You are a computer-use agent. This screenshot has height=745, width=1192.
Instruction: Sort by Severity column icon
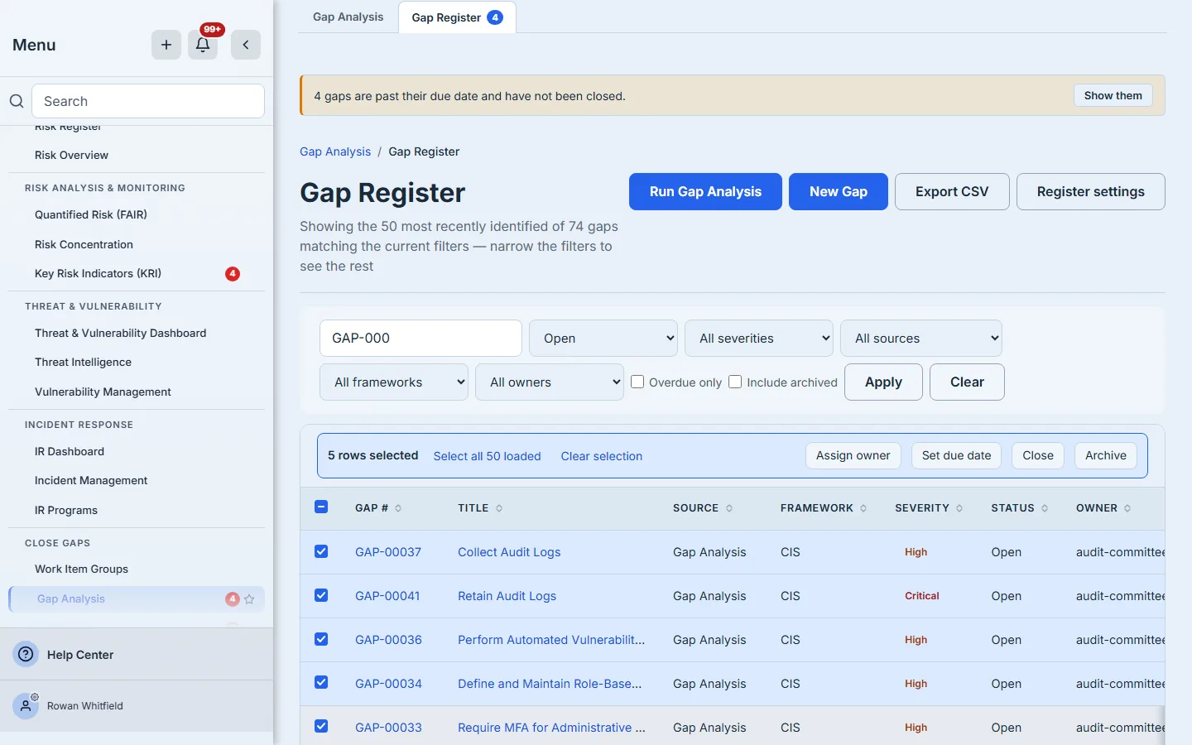pyautogui.click(x=959, y=508)
